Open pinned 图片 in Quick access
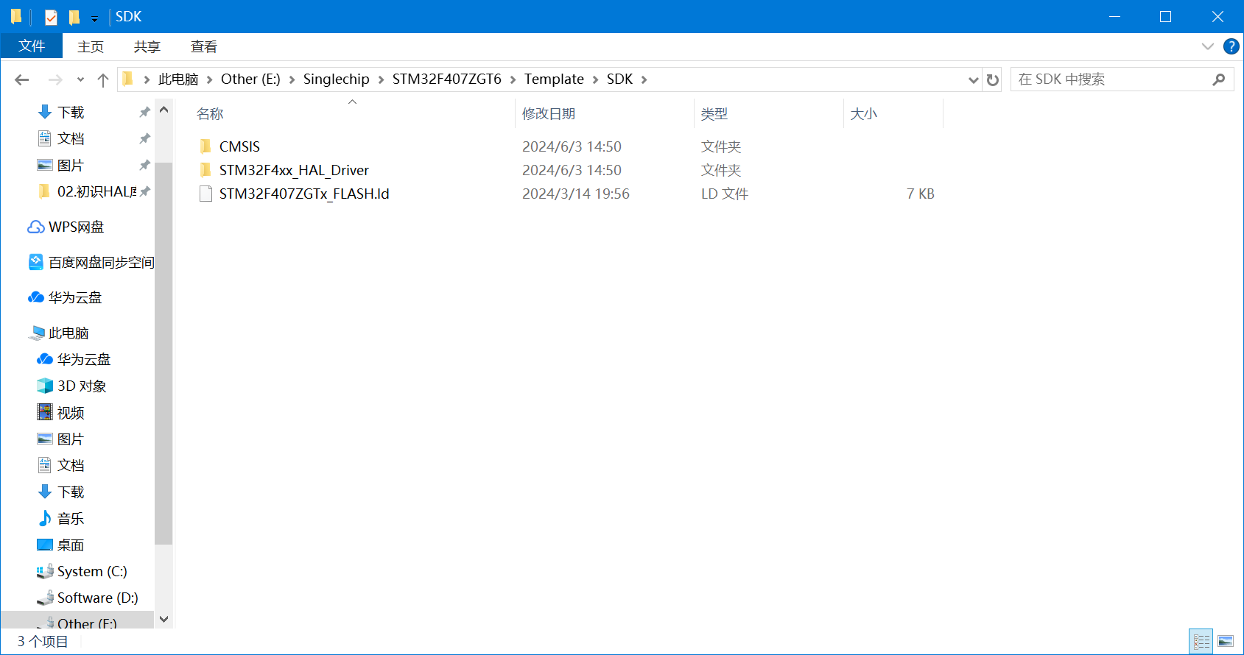 tap(71, 165)
